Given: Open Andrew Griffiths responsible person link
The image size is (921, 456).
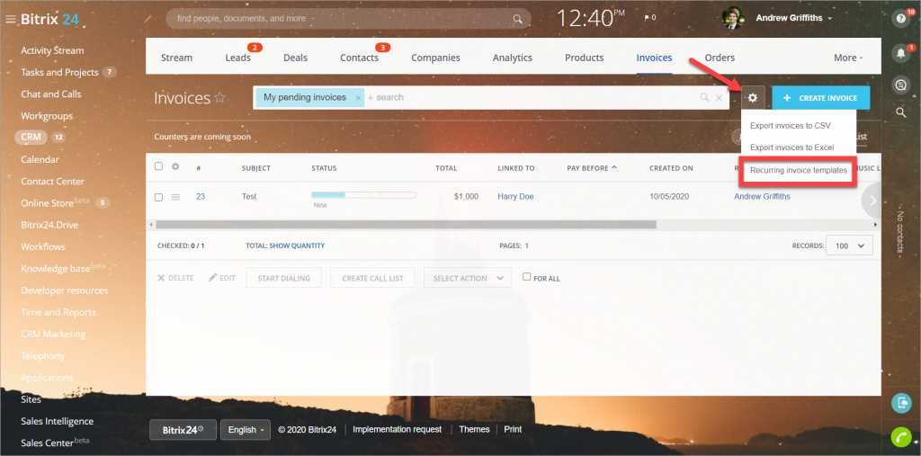Looking at the screenshot, I should point(762,196).
